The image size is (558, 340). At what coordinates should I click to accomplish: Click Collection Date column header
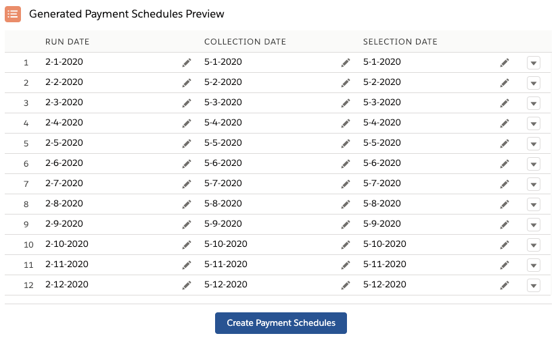click(x=245, y=42)
